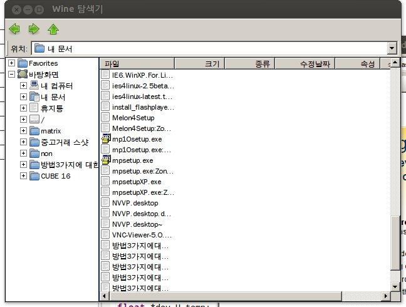
Task: Click the mpsetupXP.exe file icon
Action: (105, 181)
